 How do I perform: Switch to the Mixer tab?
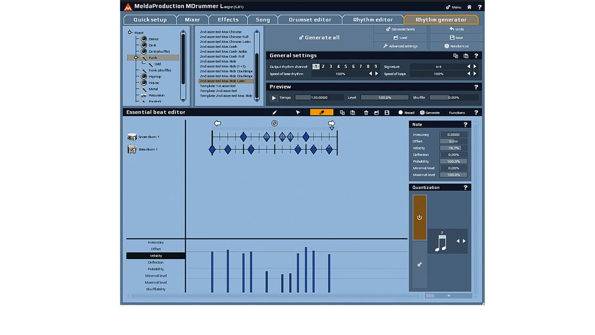click(192, 20)
